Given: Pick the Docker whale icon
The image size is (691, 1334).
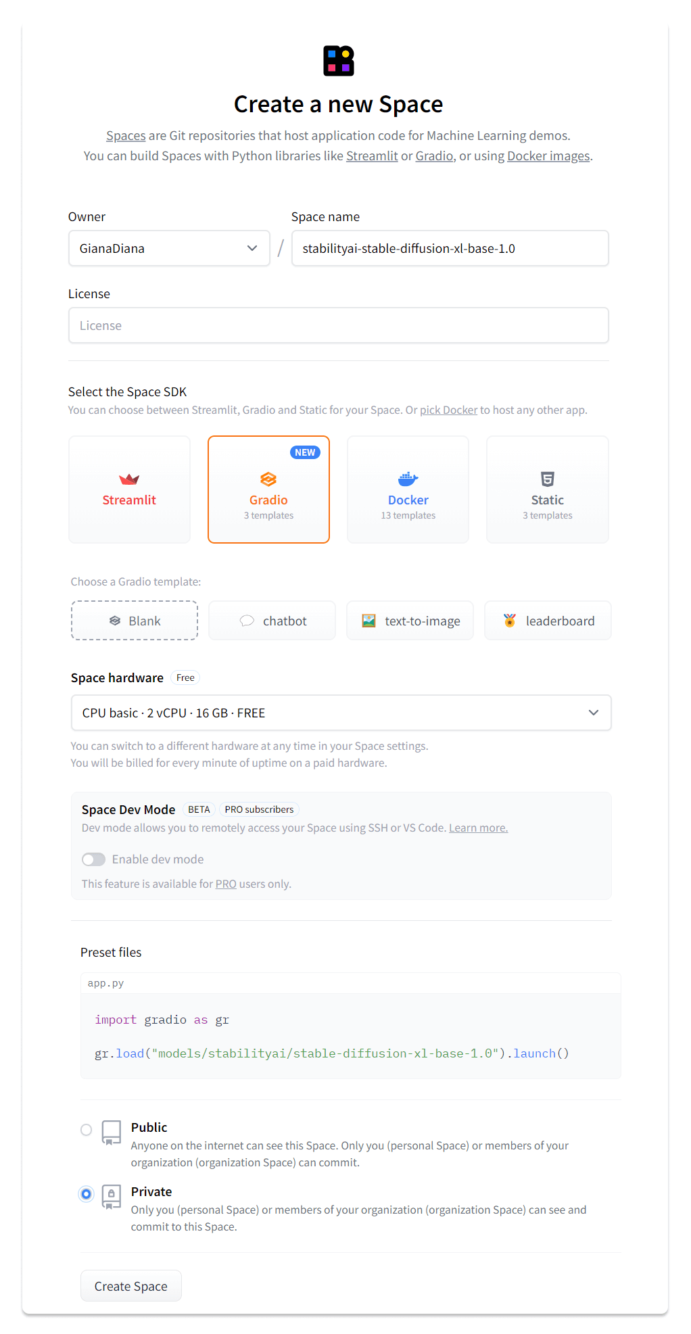Looking at the screenshot, I should pyautogui.click(x=408, y=479).
